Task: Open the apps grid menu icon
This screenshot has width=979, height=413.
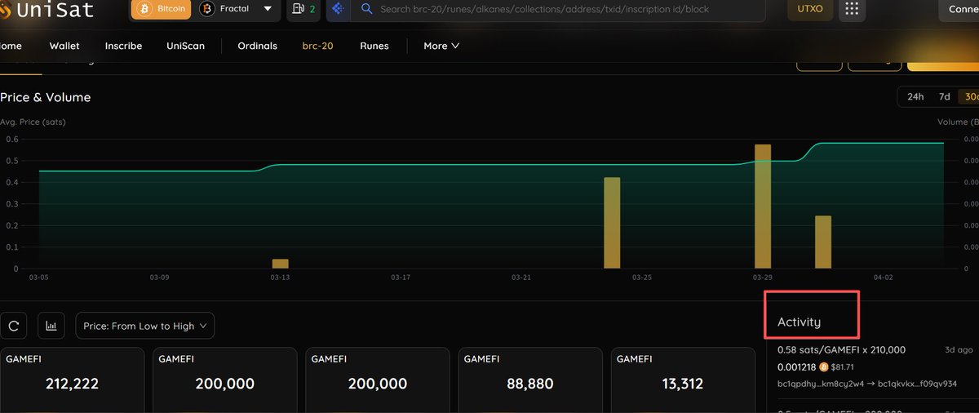Action: click(x=852, y=9)
